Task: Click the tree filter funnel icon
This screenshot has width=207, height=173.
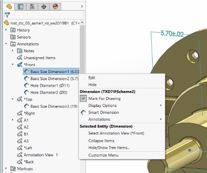Action: coord(7,15)
